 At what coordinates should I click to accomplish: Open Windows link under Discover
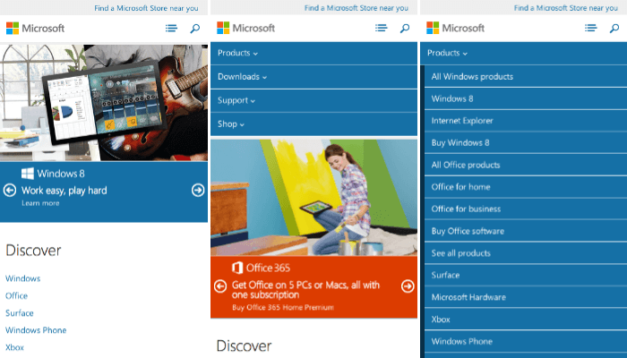[22, 278]
